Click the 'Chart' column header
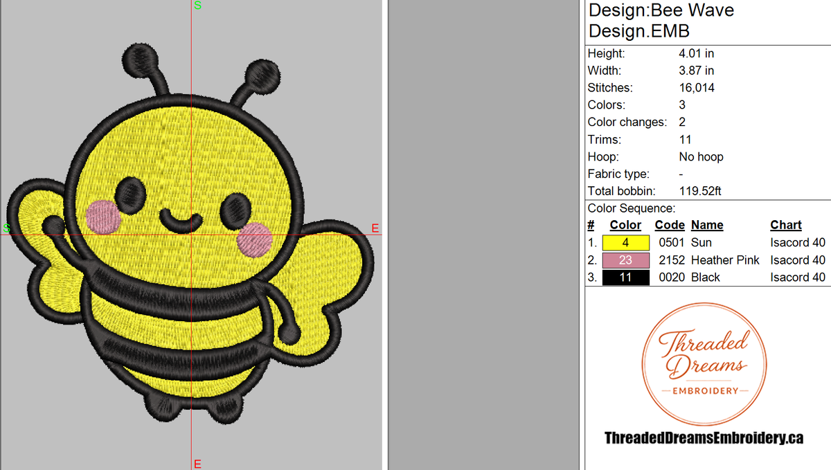 [x=786, y=225]
